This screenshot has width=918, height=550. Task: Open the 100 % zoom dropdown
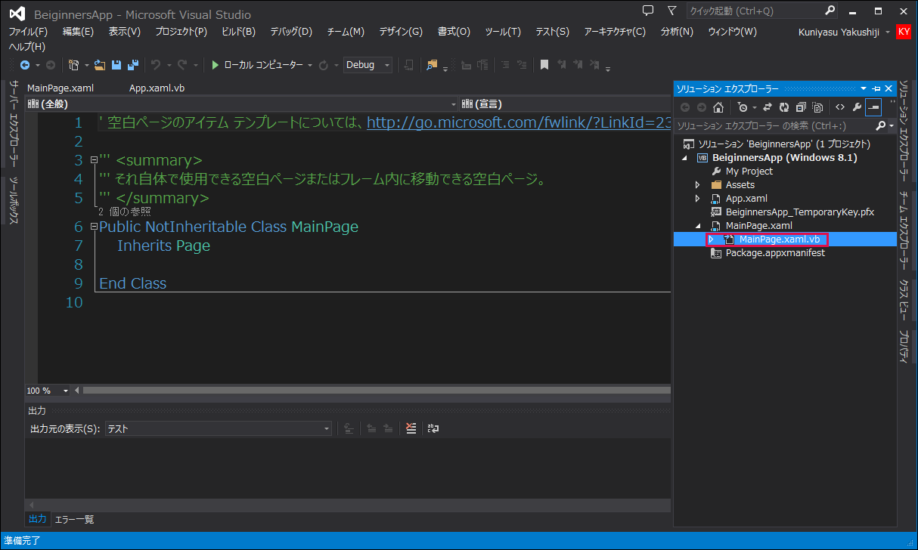tap(47, 391)
